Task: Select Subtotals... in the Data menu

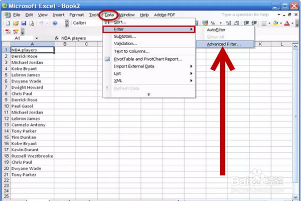Action: pyautogui.click(x=149, y=36)
